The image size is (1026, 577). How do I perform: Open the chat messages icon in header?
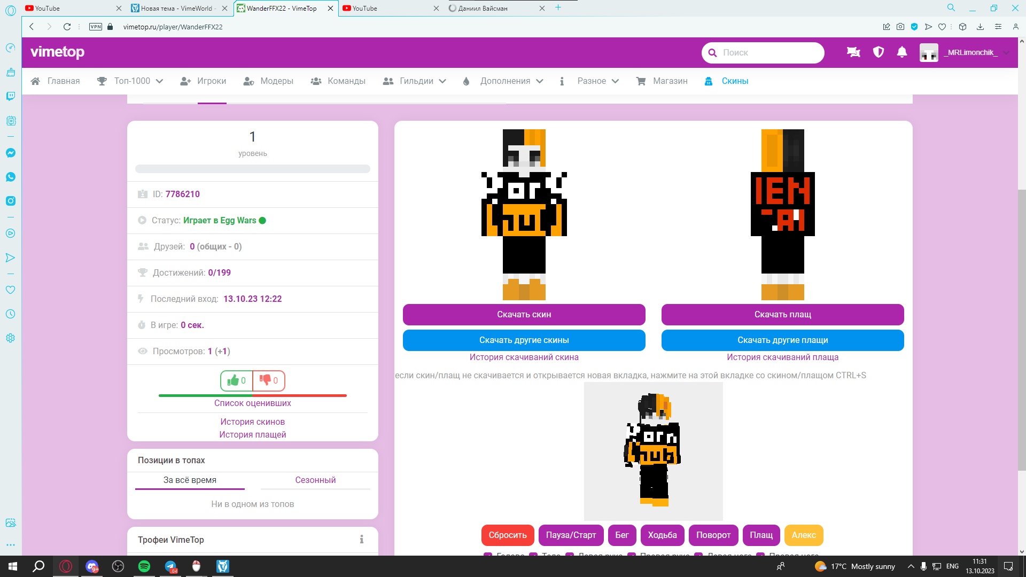[853, 52]
